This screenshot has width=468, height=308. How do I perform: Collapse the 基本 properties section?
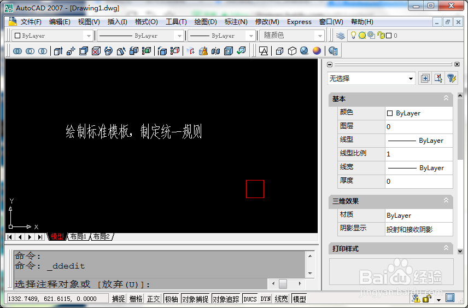click(x=446, y=98)
